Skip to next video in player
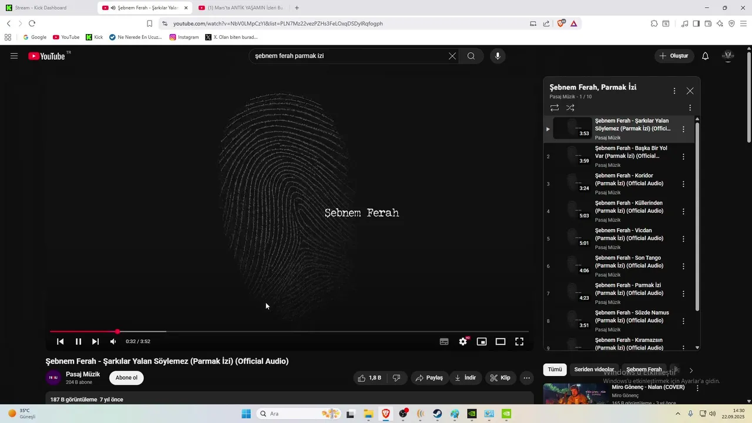 point(96,341)
